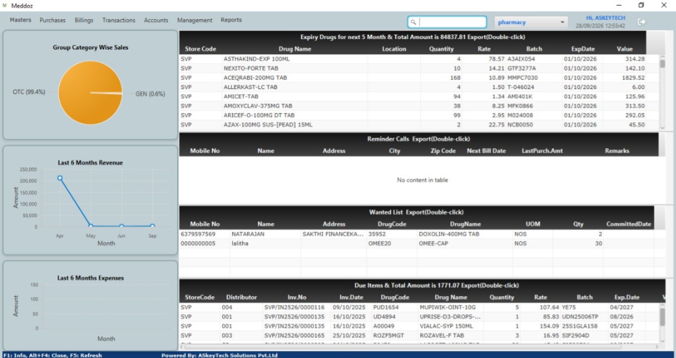
Task: Open the Transactions menu
Action: pos(119,20)
